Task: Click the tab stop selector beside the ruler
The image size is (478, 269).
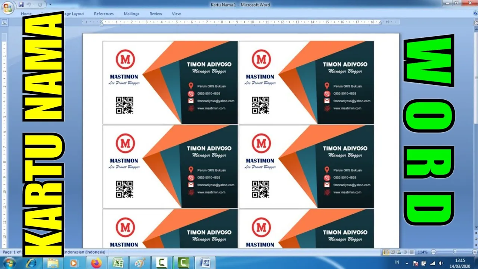Action: pos(4,22)
